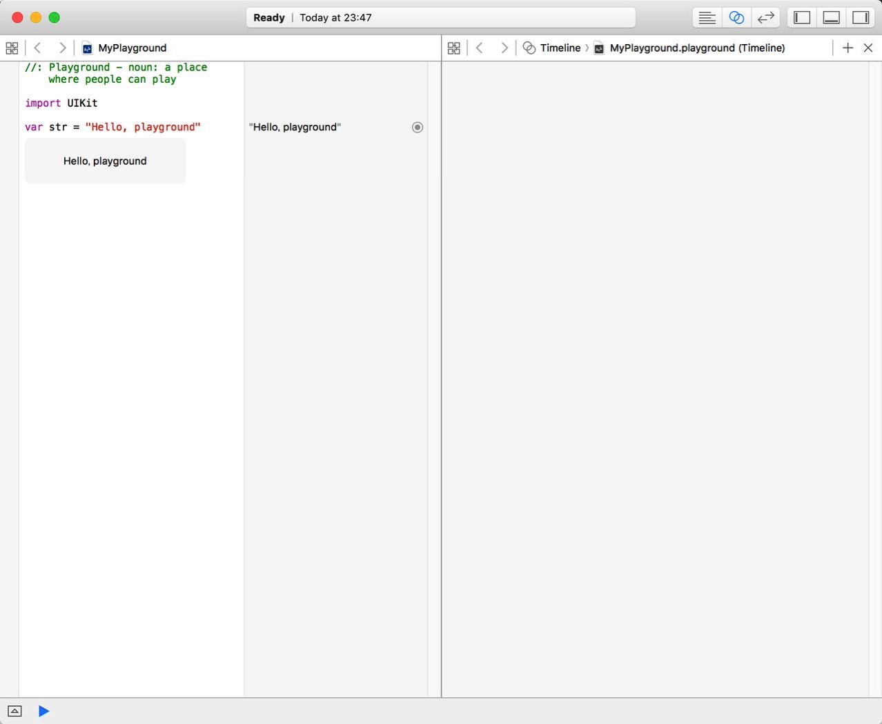Open related items grid in left editor

point(12,48)
